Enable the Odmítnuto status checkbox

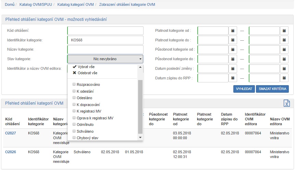(74, 125)
